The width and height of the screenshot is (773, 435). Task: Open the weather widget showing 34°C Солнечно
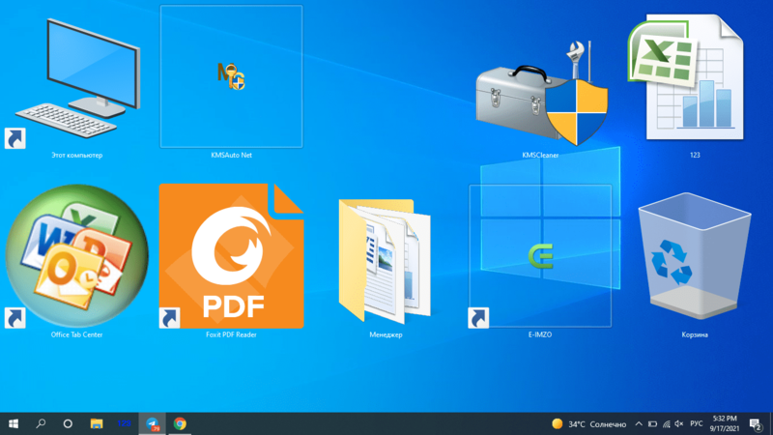(x=588, y=424)
